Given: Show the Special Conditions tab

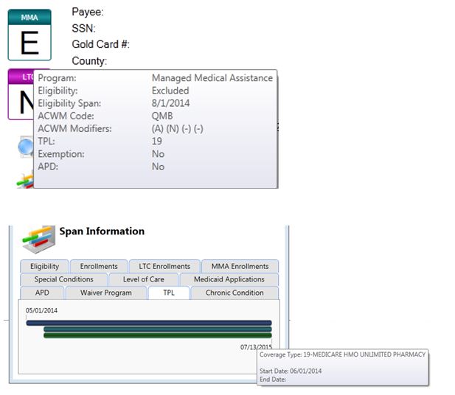Looking at the screenshot, I should (x=64, y=279).
